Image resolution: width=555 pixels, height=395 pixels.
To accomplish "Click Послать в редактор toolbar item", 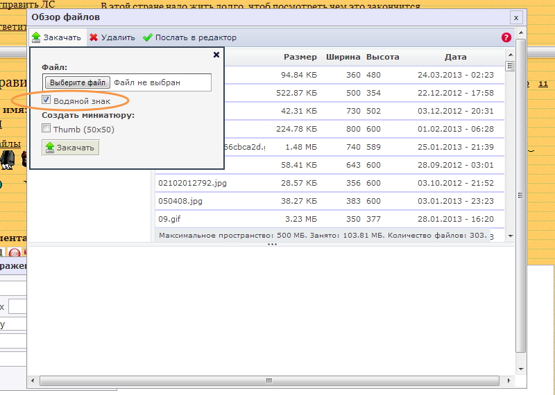I will (189, 37).
